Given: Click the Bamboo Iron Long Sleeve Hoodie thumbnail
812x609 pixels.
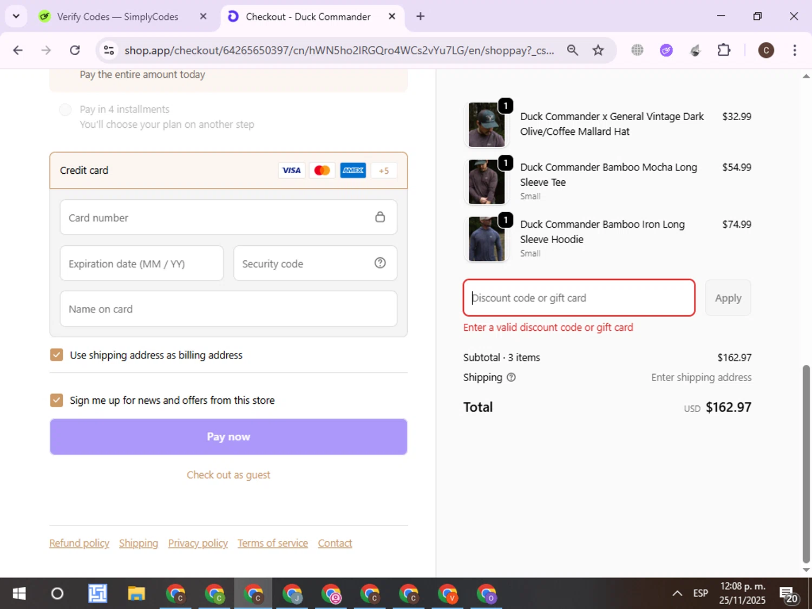Looking at the screenshot, I should pyautogui.click(x=486, y=239).
